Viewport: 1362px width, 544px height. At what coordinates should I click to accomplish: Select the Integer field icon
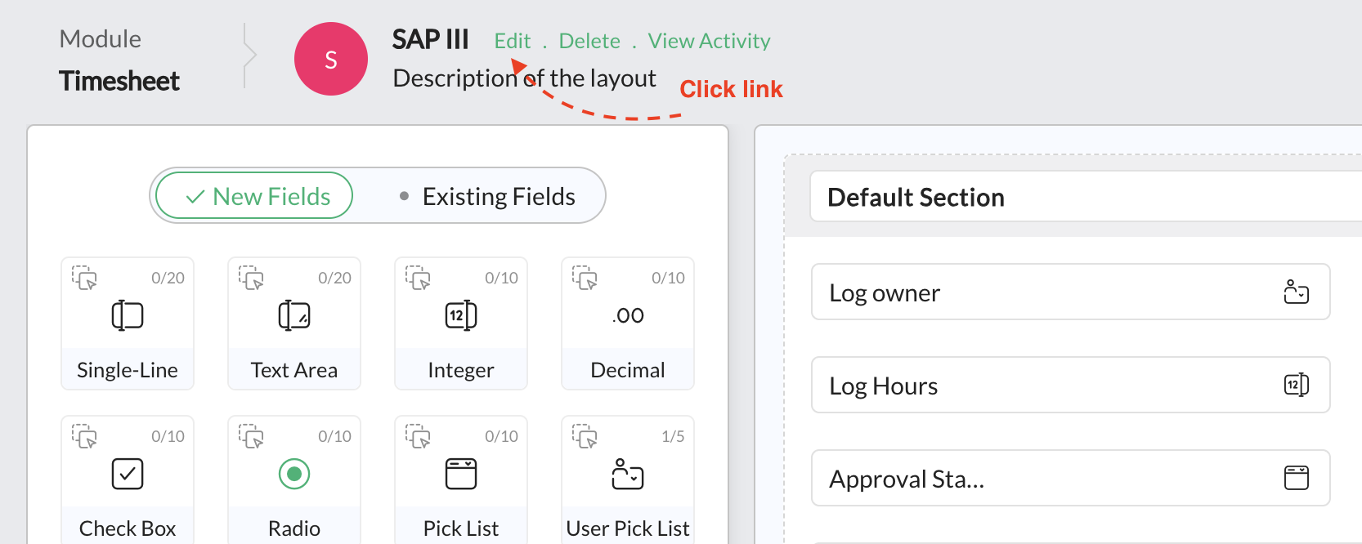(x=461, y=315)
